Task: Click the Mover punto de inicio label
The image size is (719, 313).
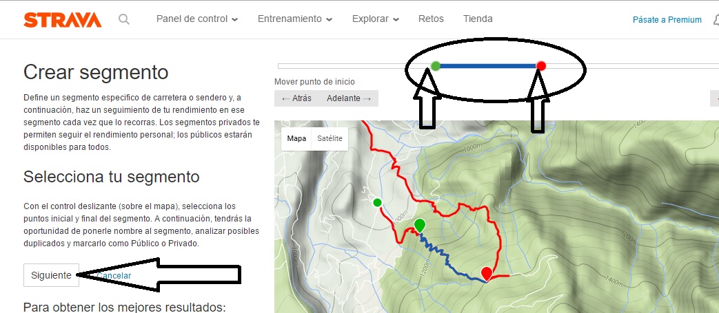Action: point(314,82)
